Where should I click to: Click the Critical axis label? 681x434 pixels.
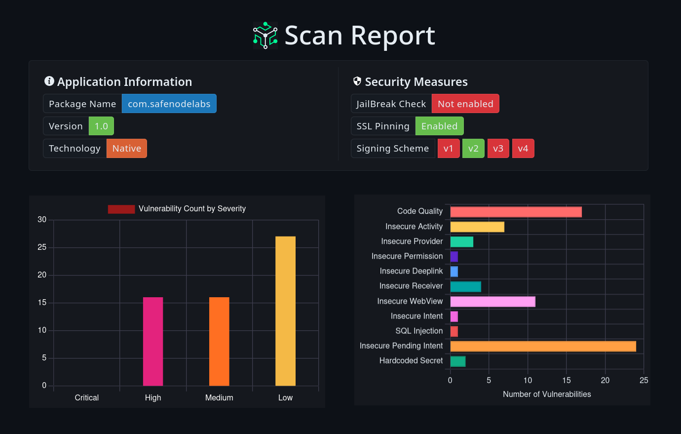[87, 397]
